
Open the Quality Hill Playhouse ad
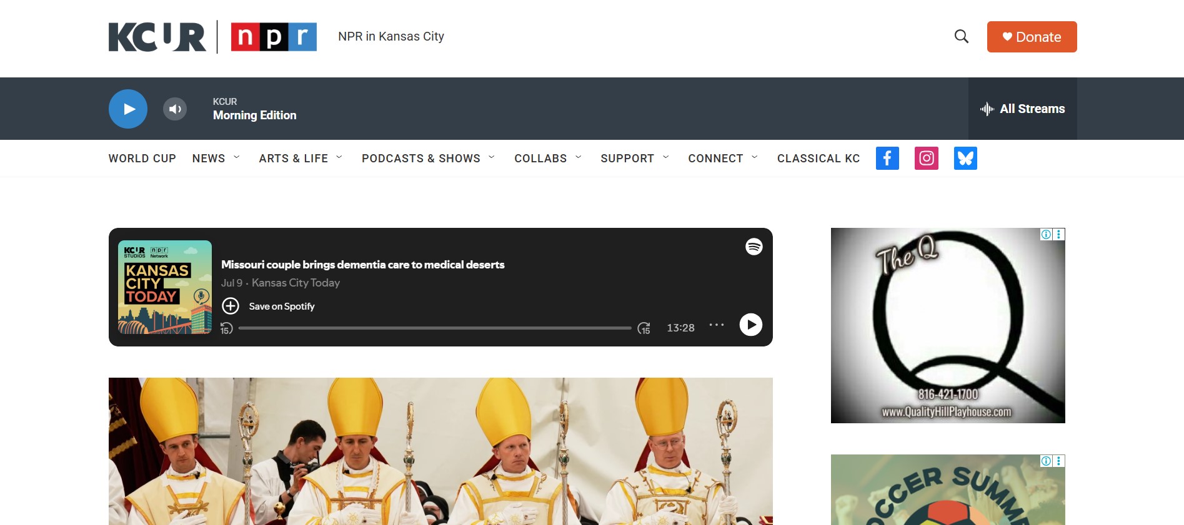pos(948,325)
